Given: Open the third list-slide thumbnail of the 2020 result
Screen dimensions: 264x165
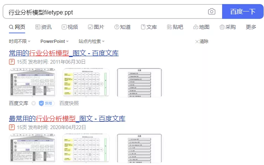Looking at the screenshot, I should [x=139, y=148].
